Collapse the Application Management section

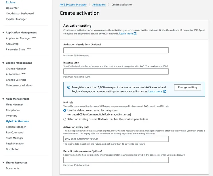click(x=3, y=33)
